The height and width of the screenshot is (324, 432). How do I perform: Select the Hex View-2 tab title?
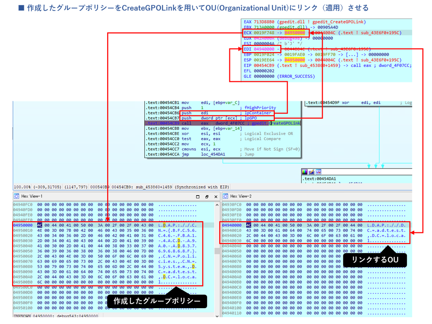point(241,196)
